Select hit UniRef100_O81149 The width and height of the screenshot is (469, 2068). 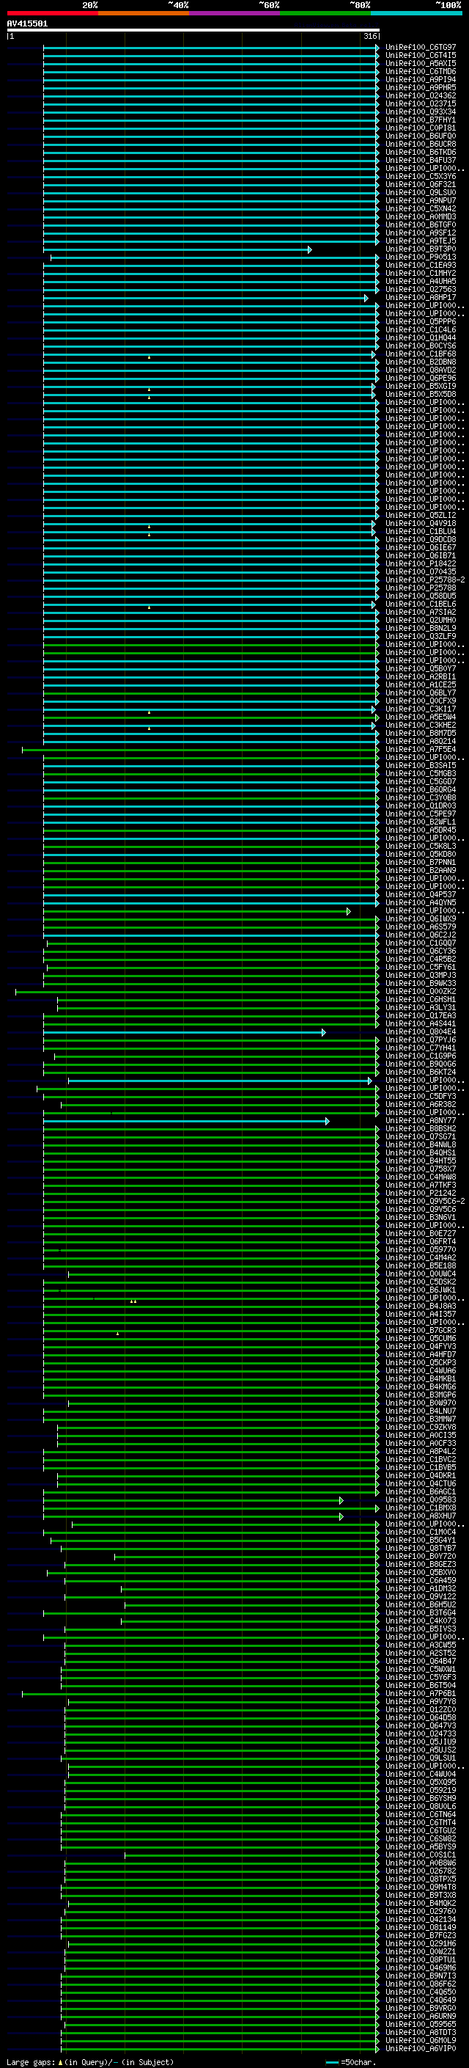click(x=420, y=1927)
